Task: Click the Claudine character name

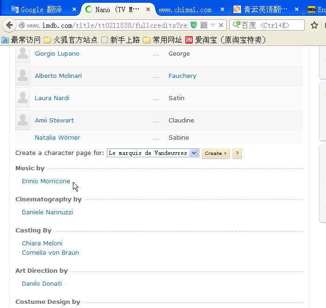Action: 181,120
